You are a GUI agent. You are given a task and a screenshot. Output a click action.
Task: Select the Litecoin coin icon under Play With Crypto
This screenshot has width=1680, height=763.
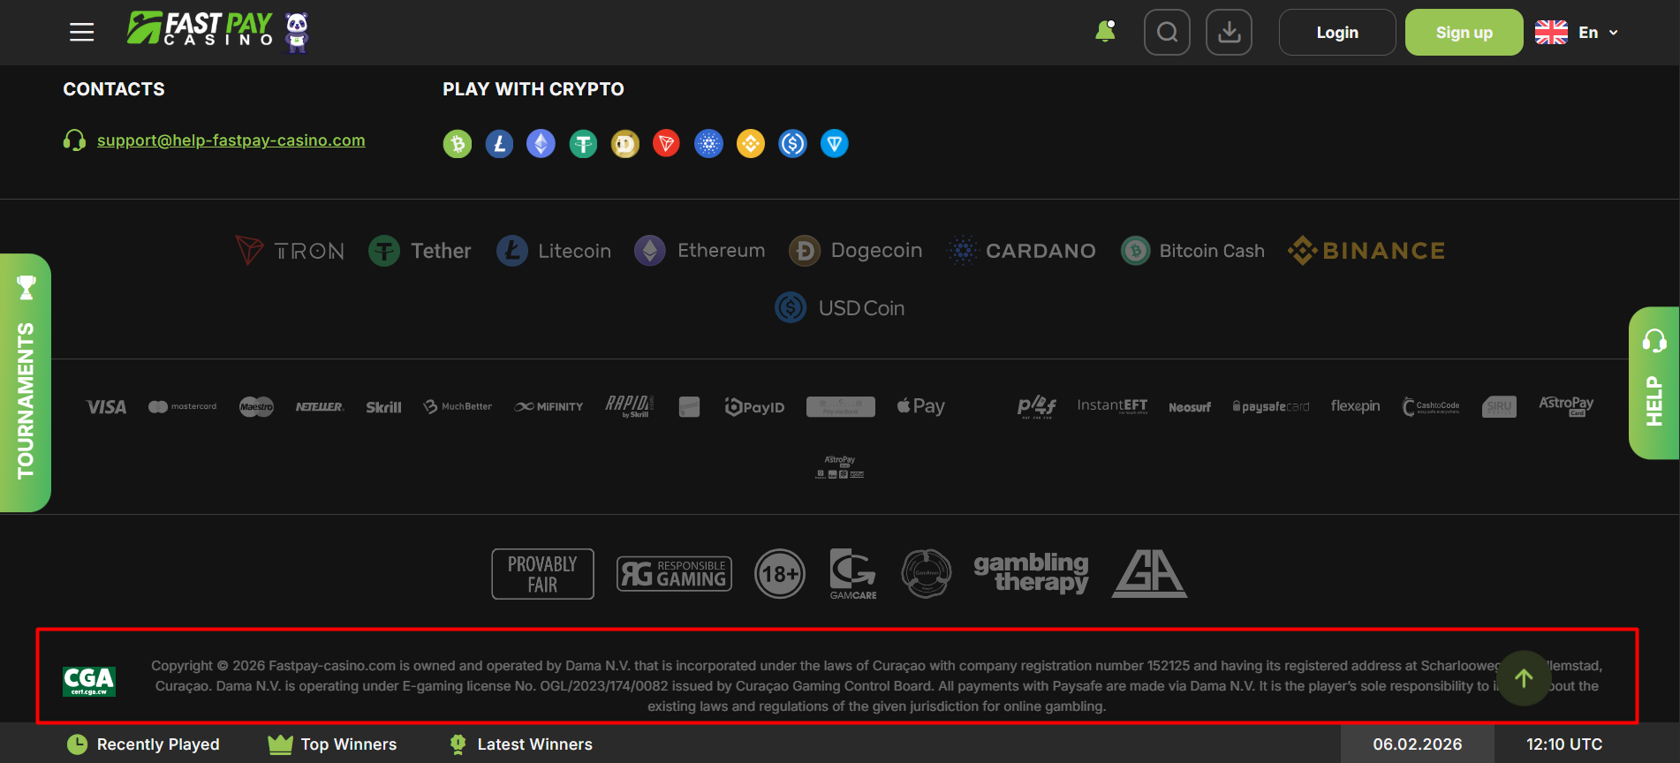pos(499,144)
